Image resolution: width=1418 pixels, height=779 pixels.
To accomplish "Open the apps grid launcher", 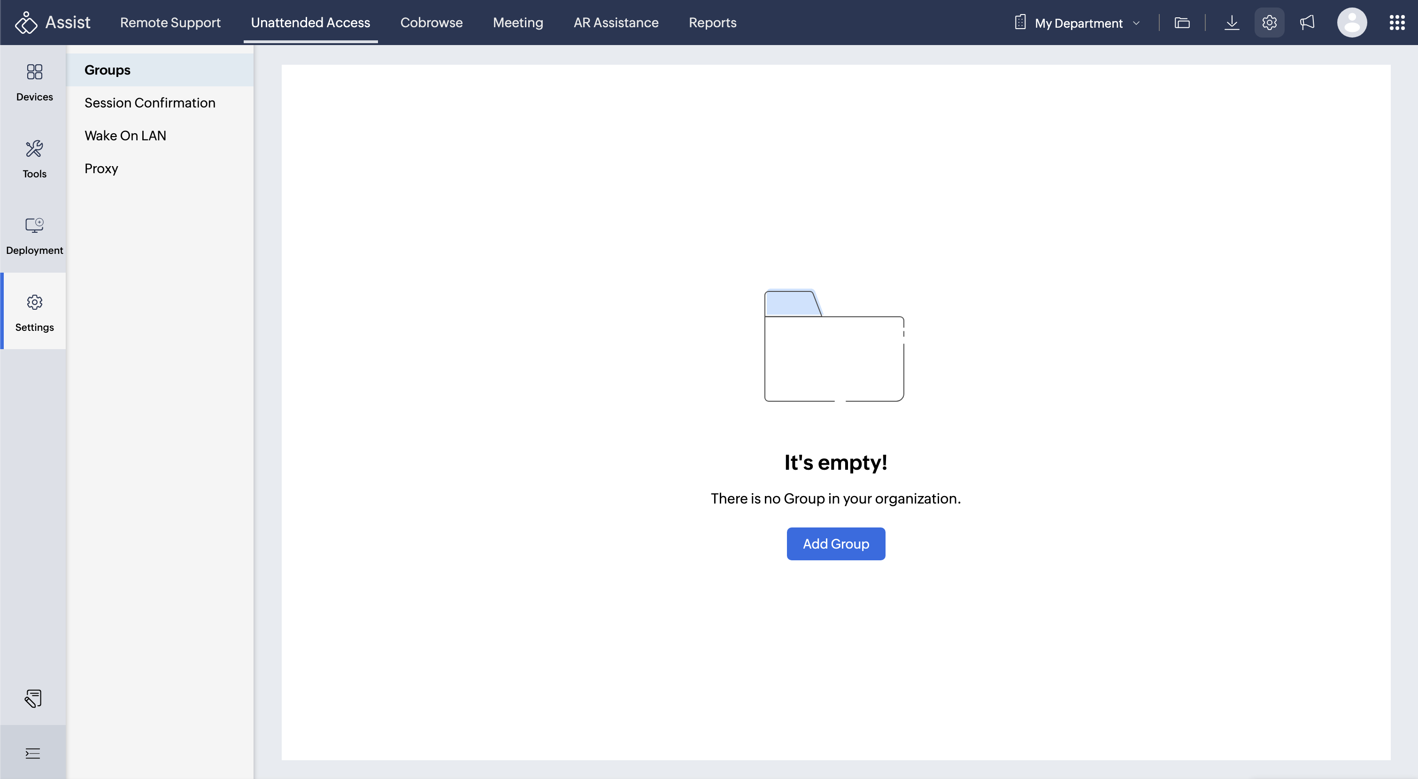I will click(x=1396, y=23).
